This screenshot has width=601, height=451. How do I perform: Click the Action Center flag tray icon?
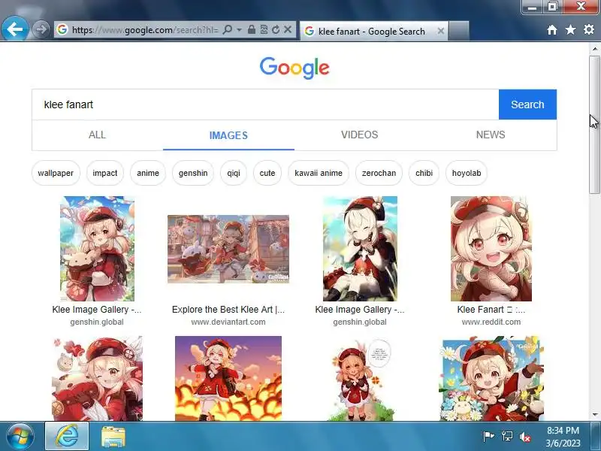coord(488,436)
